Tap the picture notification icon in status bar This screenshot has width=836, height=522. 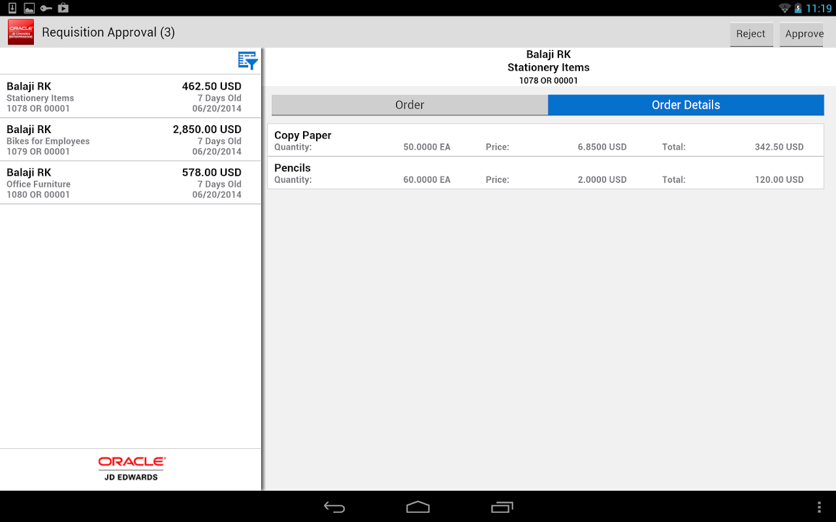(x=29, y=8)
